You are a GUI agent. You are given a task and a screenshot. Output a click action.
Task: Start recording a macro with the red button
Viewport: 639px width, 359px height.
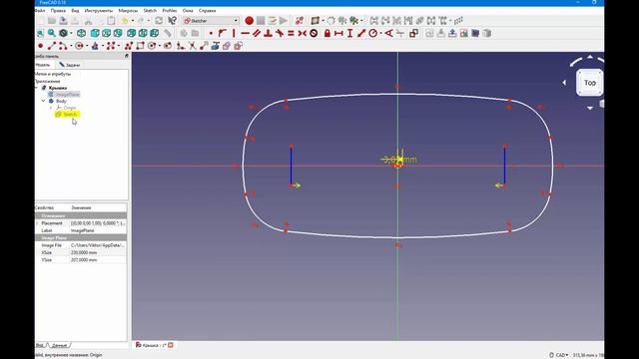[x=249, y=20]
